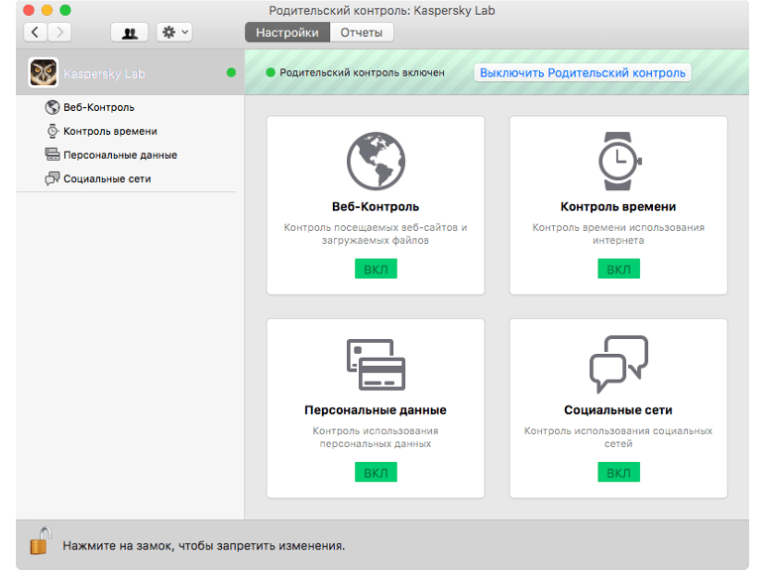Click the Родительский контроль включен status text
The width and height of the screenshot is (765, 570).
[362, 72]
